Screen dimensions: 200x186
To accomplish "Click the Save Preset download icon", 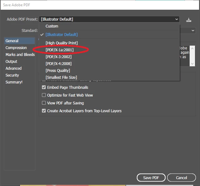I will tap(188, 20).
